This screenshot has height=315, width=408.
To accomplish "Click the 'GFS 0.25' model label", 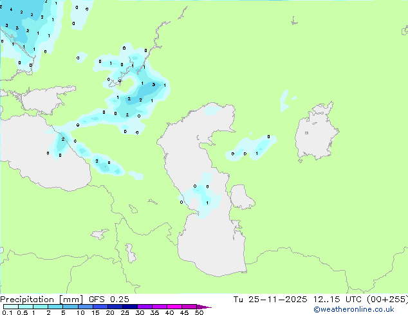I will tap(109, 300).
